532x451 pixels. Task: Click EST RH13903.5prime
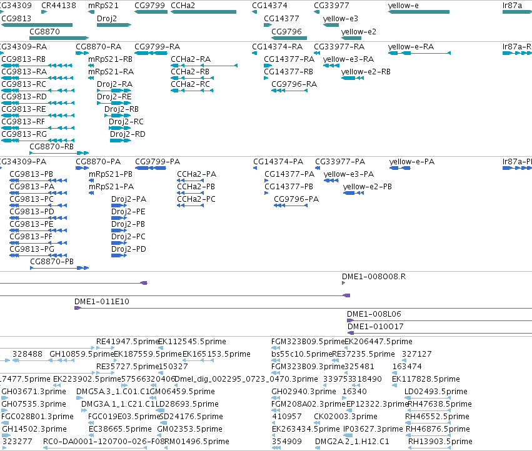tap(429, 448)
